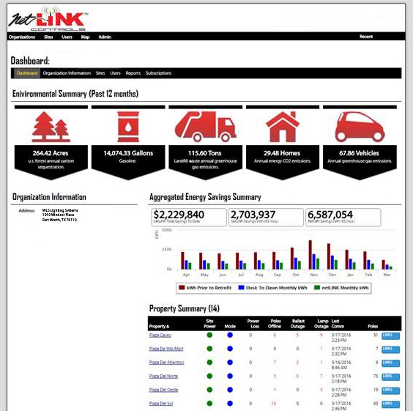Click Last Comm column header

tap(338, 324)
